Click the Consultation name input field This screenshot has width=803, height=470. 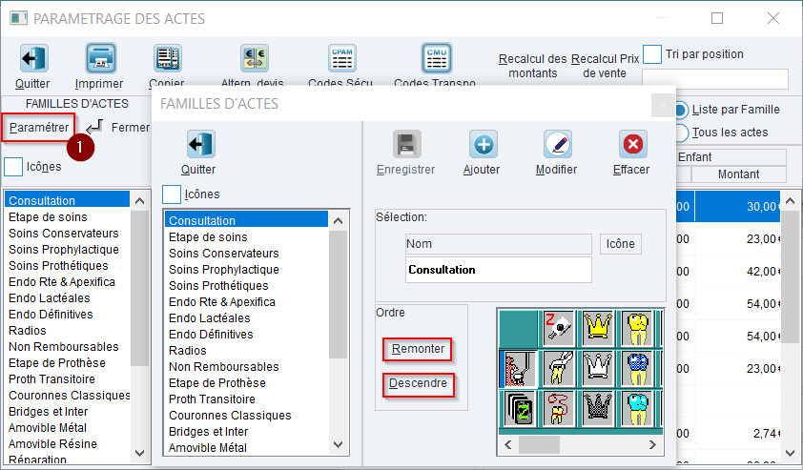pos(499,270)
